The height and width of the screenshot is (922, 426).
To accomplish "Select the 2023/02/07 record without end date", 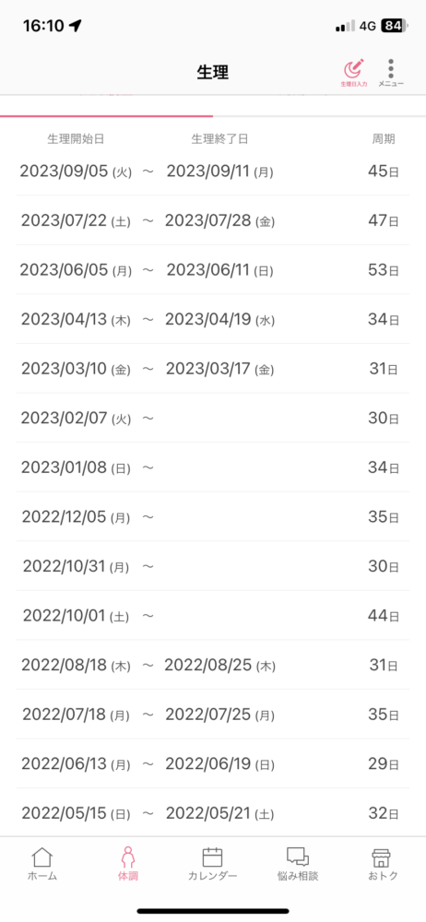I will (x=213, y=418).
